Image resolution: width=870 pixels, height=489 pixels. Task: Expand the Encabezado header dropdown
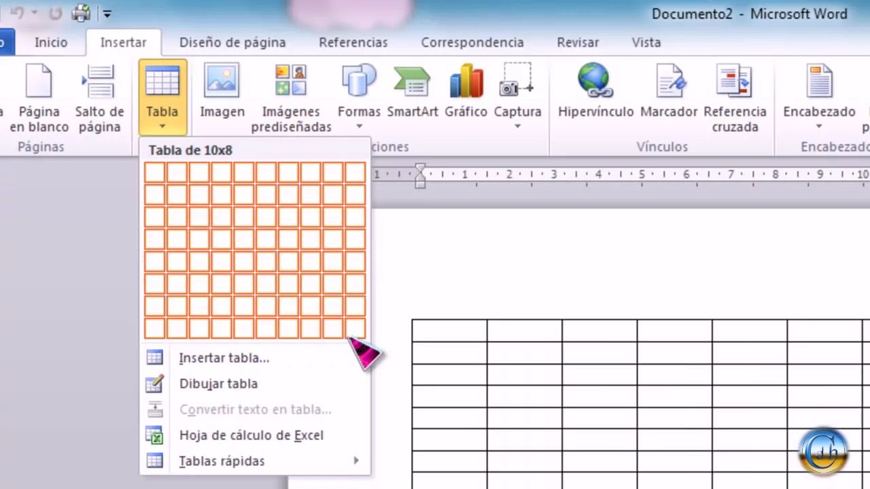[818, 126]
